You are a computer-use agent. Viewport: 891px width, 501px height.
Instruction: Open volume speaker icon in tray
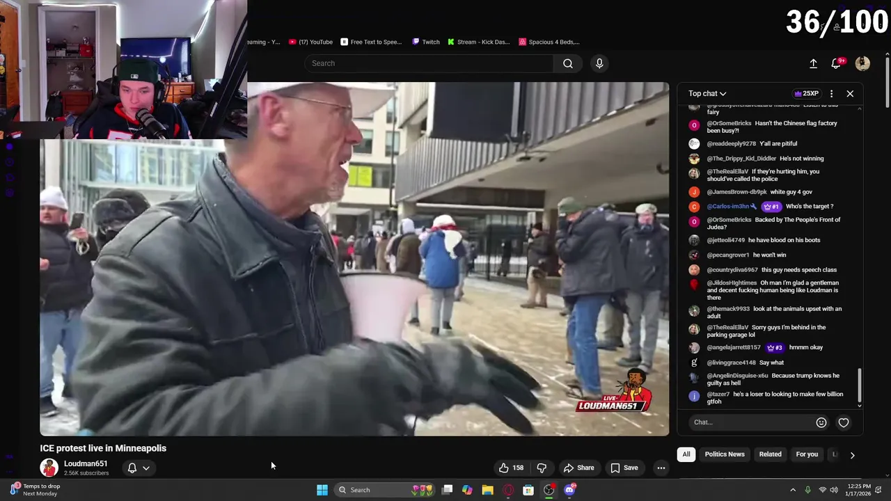(x=834, y=490)
